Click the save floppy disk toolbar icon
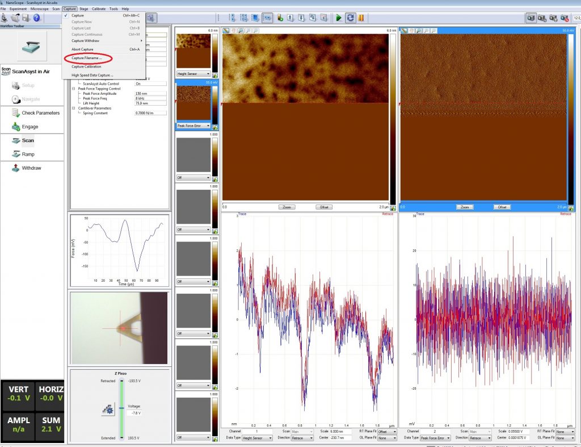 25,18
